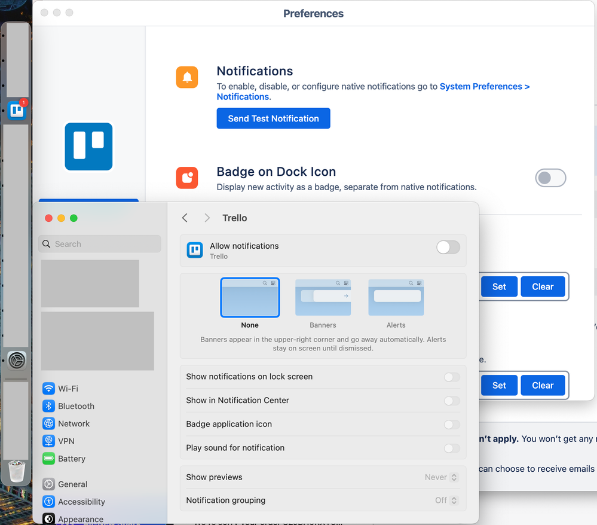Screen dimensions: 597x525
Task: Toggle Badge on Dock Icon in Trello Preferences
Action: (x=550, y=178)
